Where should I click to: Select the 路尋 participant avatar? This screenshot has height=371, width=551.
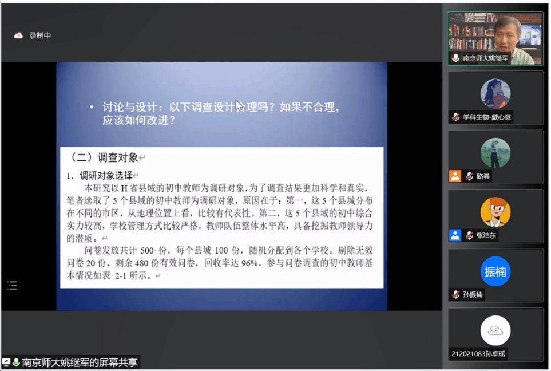pyautogui.click(x=495, y=153)
